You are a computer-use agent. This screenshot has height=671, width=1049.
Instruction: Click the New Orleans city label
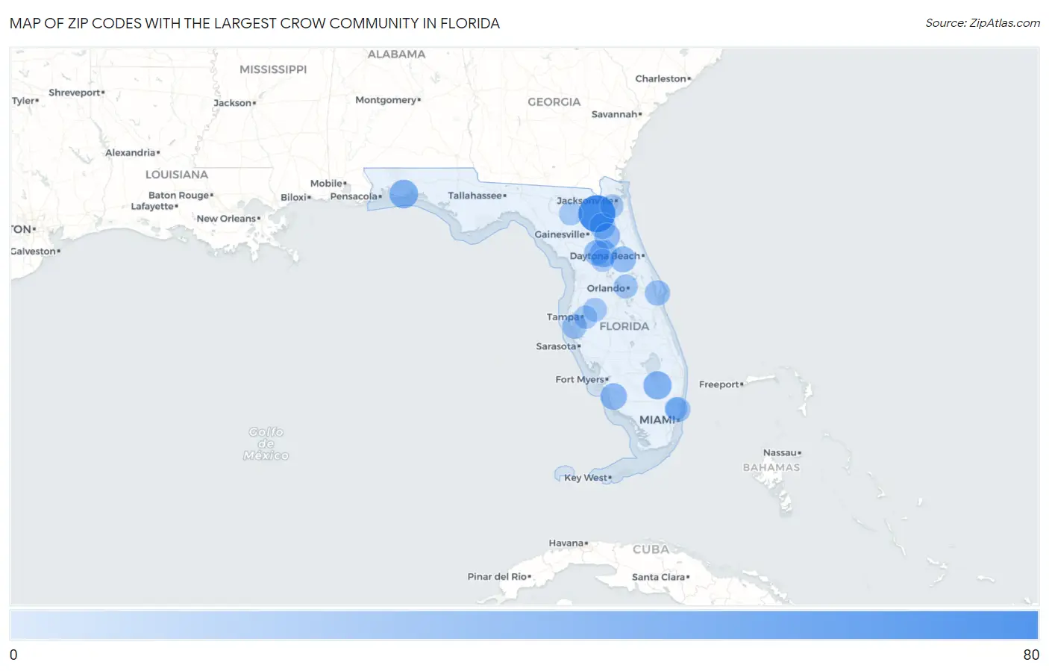click(226, 219)
